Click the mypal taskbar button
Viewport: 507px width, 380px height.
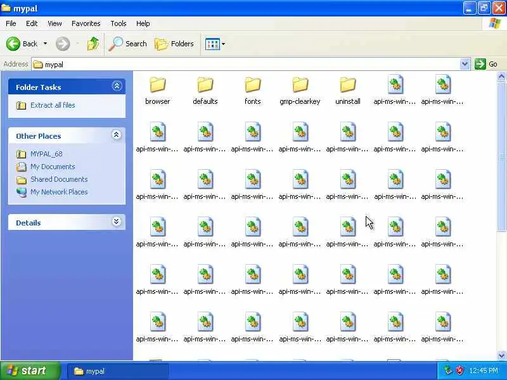[x=118, y=371]
